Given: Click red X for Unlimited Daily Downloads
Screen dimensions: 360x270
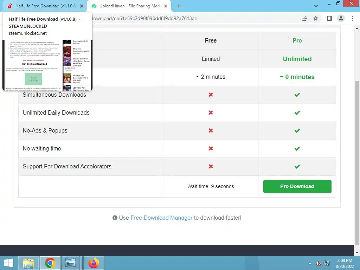Looking at the screenshot, I should [x=211, y=113].
